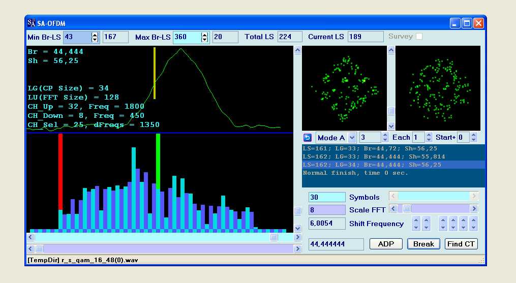Select highlighted log row LS=162; LG=34; Sh=56,25
Screen dimensions: 516x283
[393, 165]
